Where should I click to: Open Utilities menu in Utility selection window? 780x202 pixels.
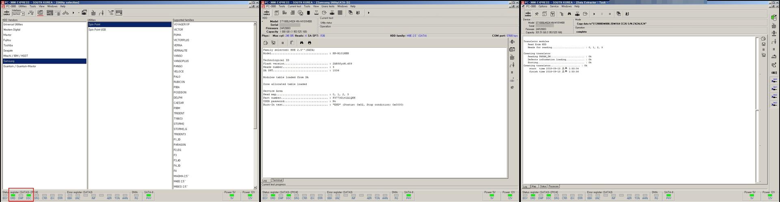pyautogui.click(x=22, y=6)
